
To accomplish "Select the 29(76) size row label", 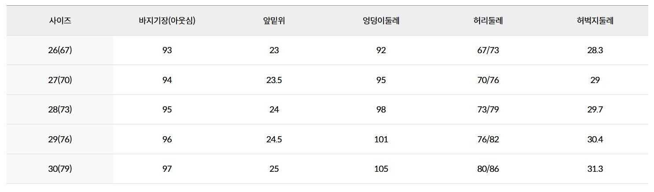I will tap(60, 139).
